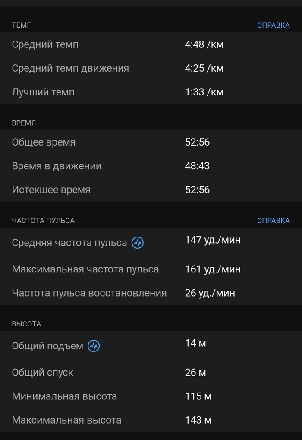302x440 pixels.
Task: Tap the ВРЕМЯ section header
Action: [x=24, y=123]
